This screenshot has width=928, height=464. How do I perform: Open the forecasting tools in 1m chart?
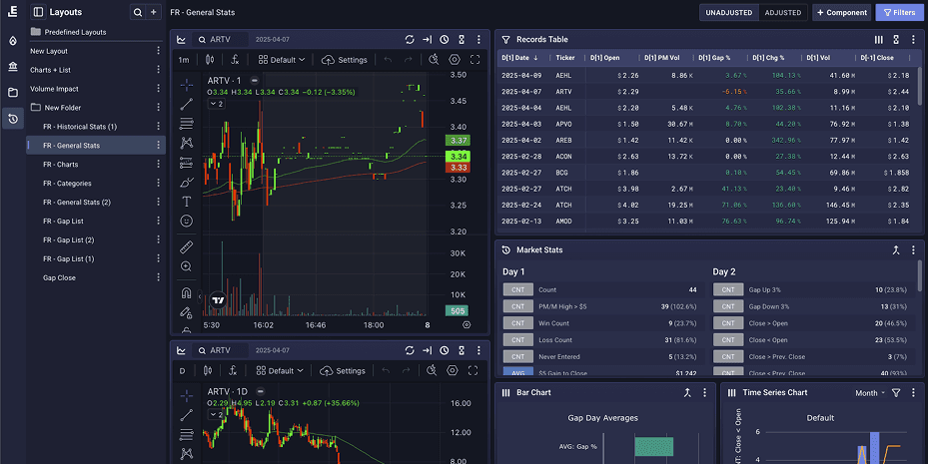coord(187,163)
